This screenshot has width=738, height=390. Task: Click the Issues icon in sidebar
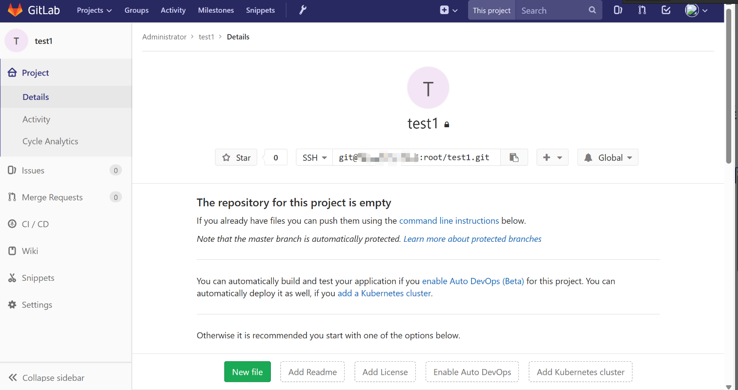(12, 170)
